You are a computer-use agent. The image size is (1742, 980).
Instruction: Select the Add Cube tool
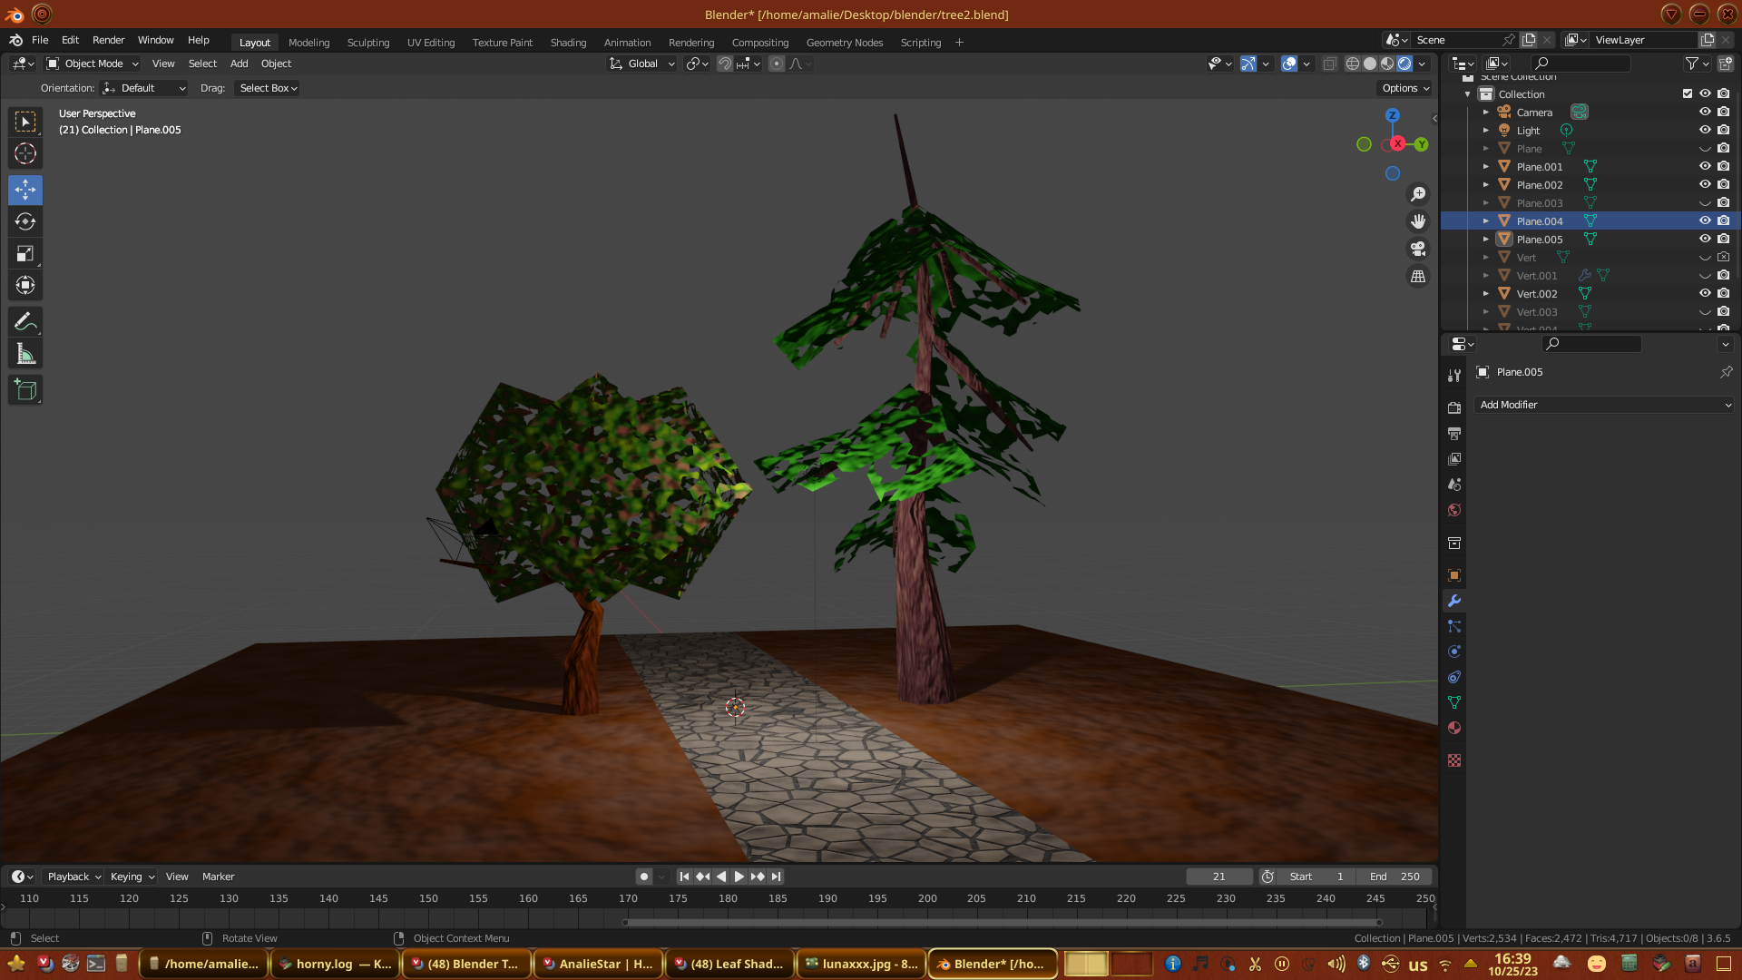point(25,391)
